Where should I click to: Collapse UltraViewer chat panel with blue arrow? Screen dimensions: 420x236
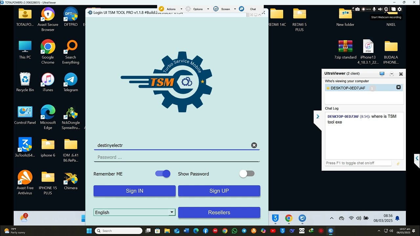(318, 116)
